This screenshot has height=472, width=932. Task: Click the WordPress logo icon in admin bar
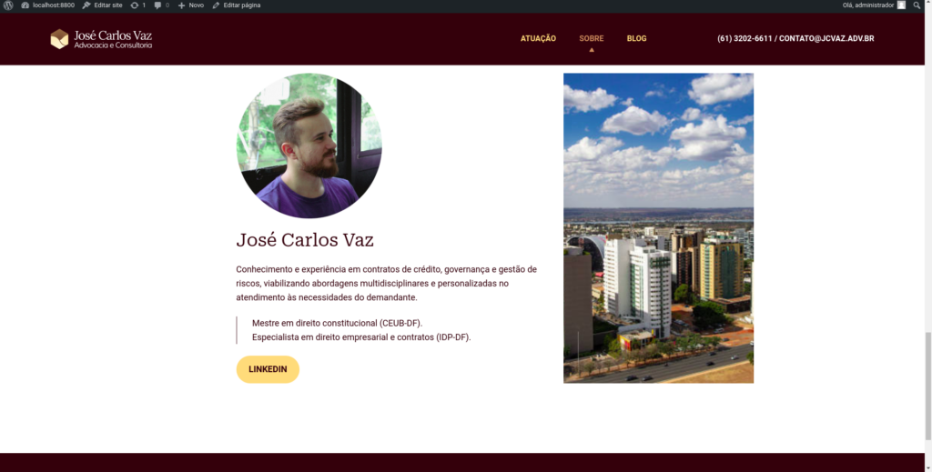coord(8,5)
